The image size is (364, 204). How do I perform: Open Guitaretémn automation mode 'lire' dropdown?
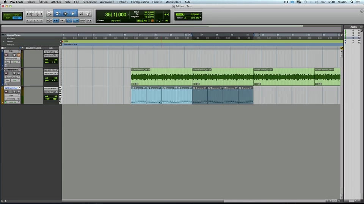coord(15,80)
